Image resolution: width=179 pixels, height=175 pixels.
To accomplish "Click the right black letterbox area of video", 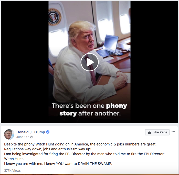I will pyautogui.click(x=154, y=62).
